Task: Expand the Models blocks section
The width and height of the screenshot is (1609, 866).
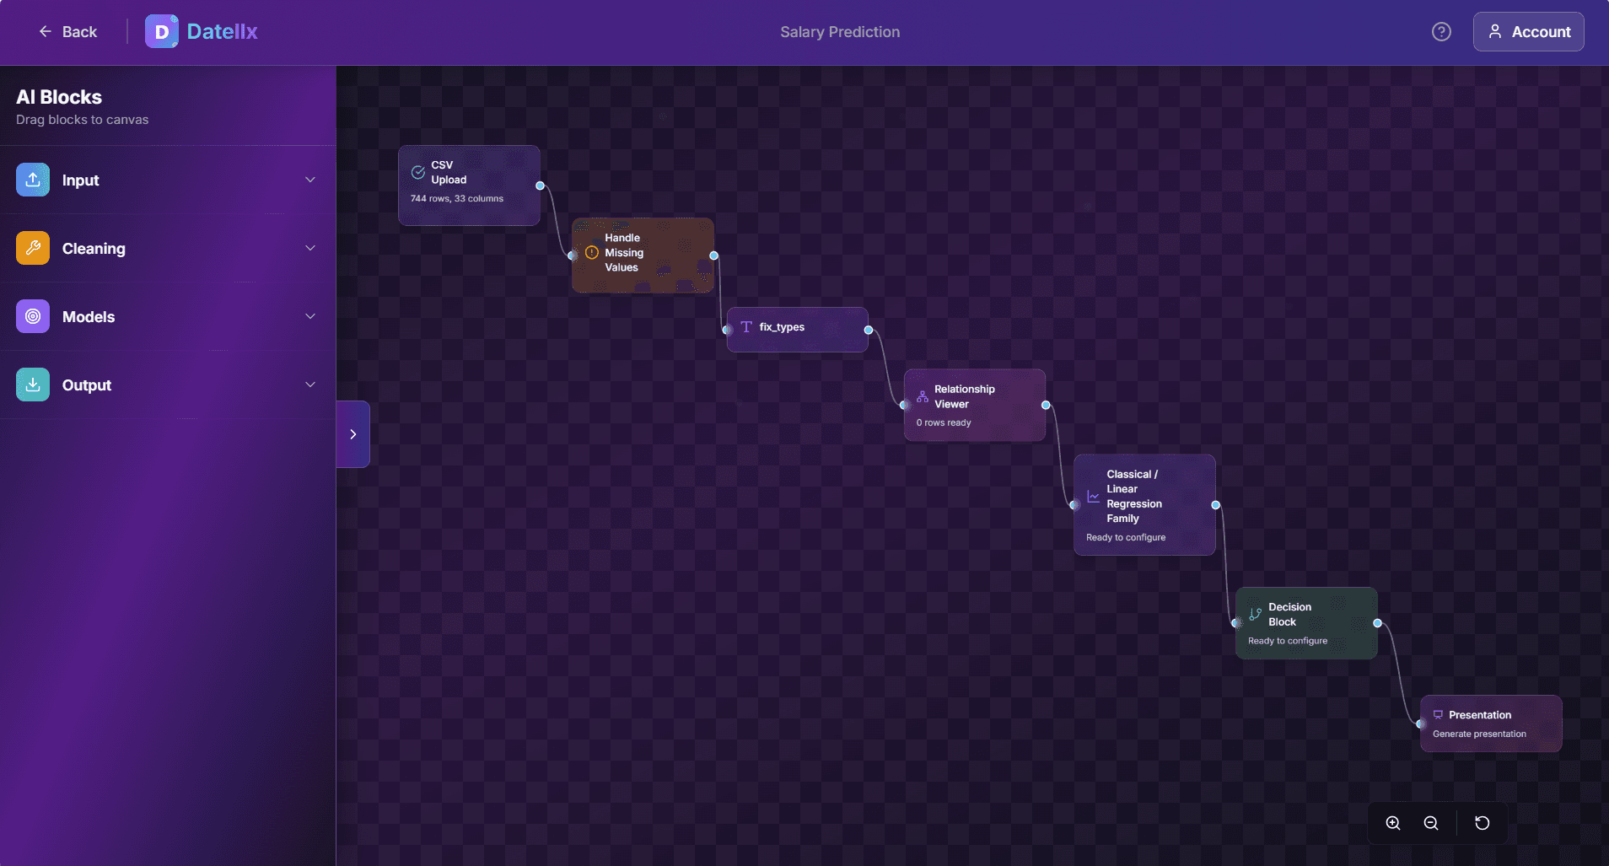Action: [x=310, y=316]
